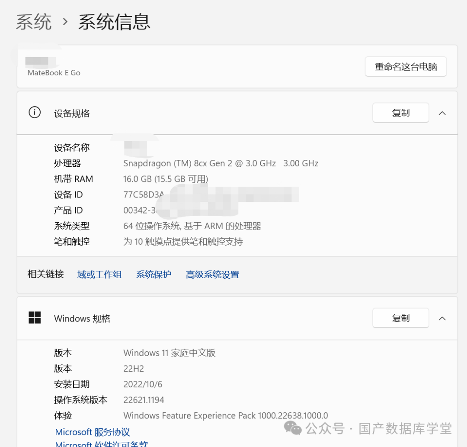Viewport: 467px width, 447px height.
Task: Select the Windows 11 家庭中文版 edition value
Action: [x=169, y=353]
